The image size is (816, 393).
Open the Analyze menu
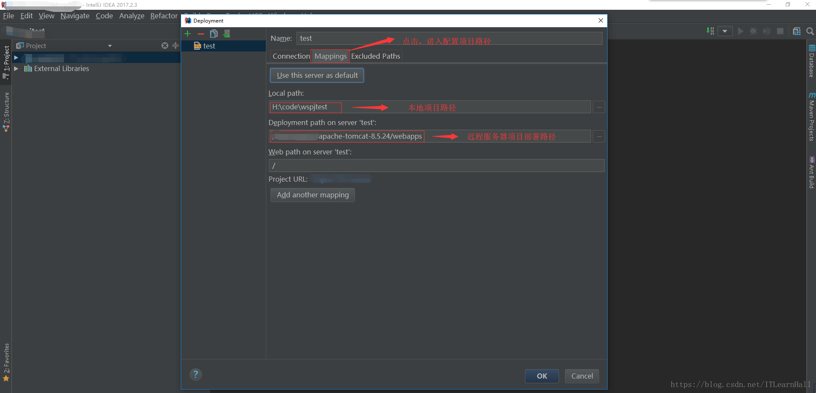click(132, 16)
